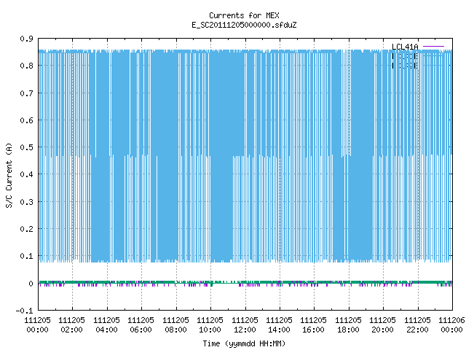Click the 111206 00:00 time tick label
466x350 pixels.
pos(451,325)
